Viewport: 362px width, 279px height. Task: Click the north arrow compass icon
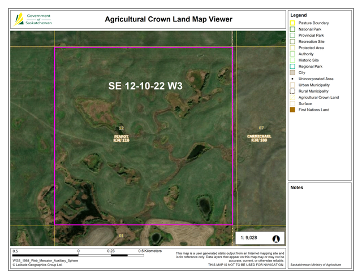click(x=276, y=239)
